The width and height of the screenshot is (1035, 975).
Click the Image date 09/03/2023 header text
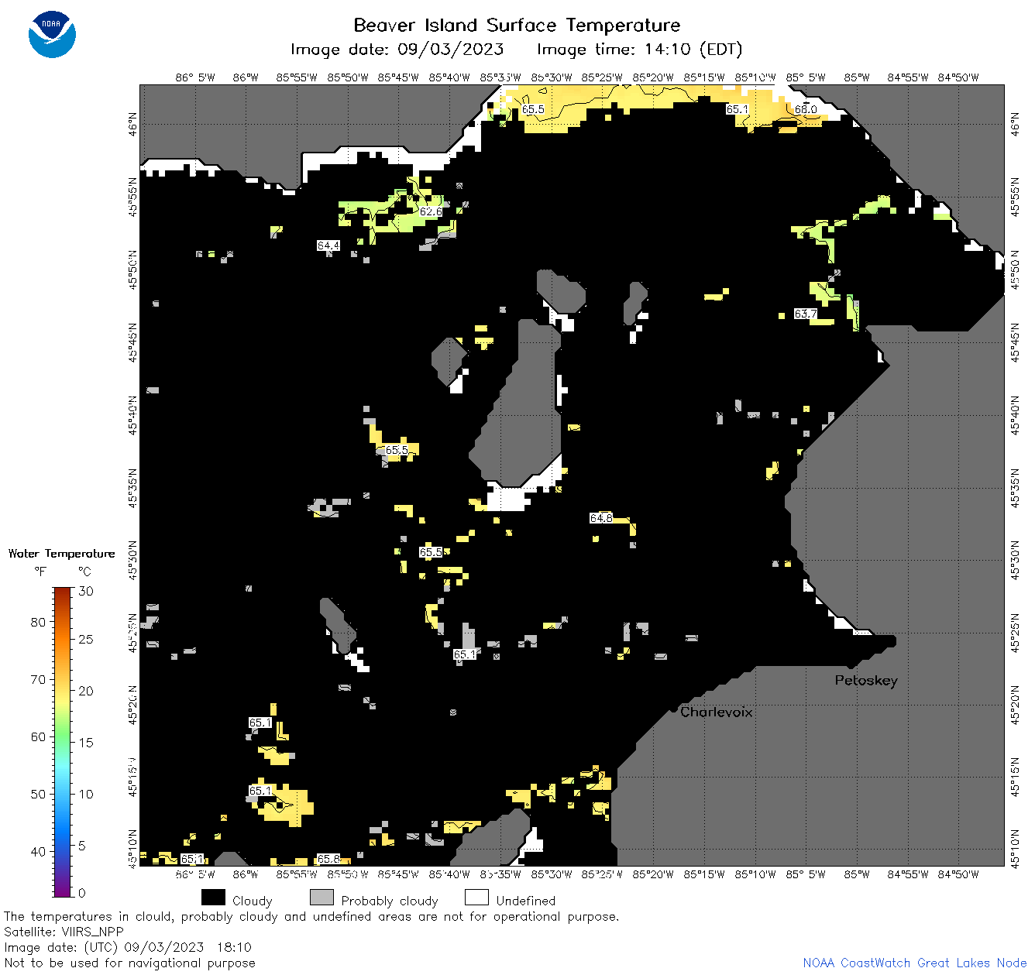pos(397,50)
